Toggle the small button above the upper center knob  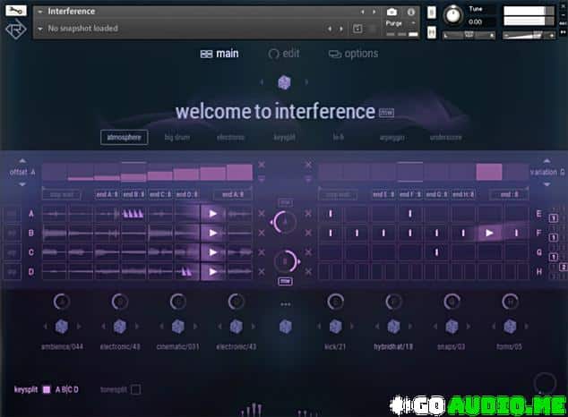click(286, 202)
